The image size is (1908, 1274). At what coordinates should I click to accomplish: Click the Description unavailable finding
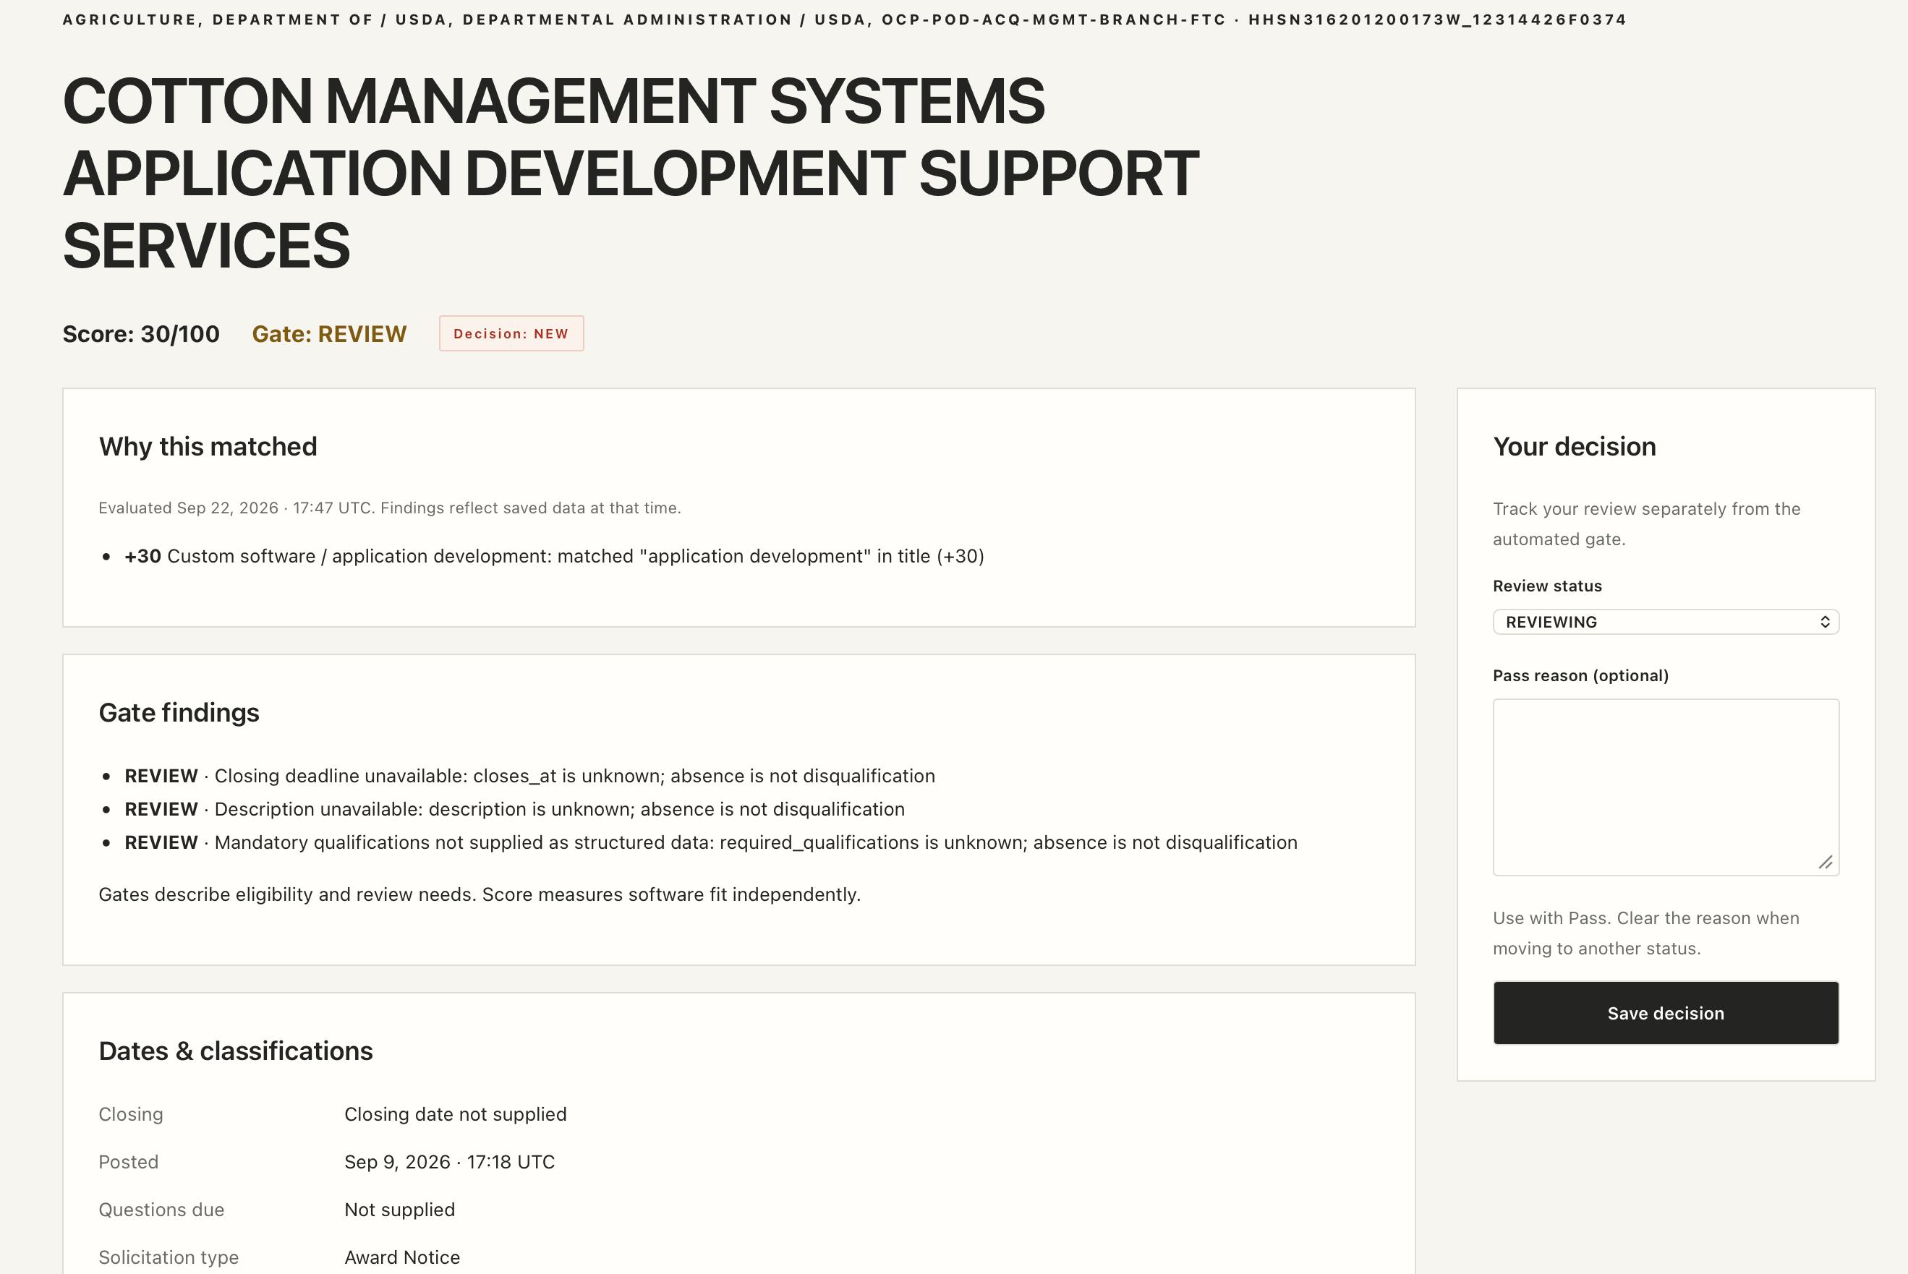click(514, 809)
